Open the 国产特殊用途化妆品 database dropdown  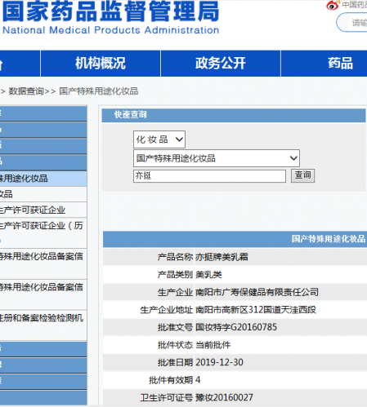coord(217,158)
